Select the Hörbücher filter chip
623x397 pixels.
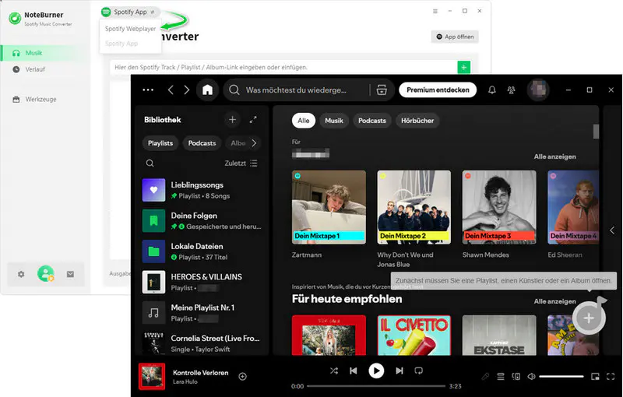point(417,121)
